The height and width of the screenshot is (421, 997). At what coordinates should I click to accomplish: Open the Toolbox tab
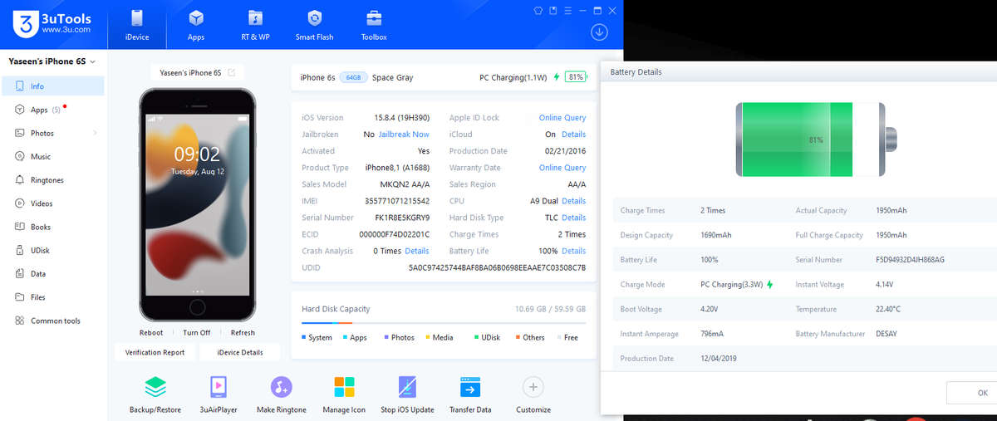tap(374, 24)
